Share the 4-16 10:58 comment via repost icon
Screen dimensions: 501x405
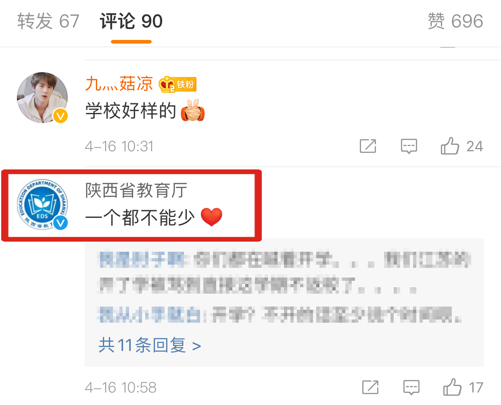[370, 387]
